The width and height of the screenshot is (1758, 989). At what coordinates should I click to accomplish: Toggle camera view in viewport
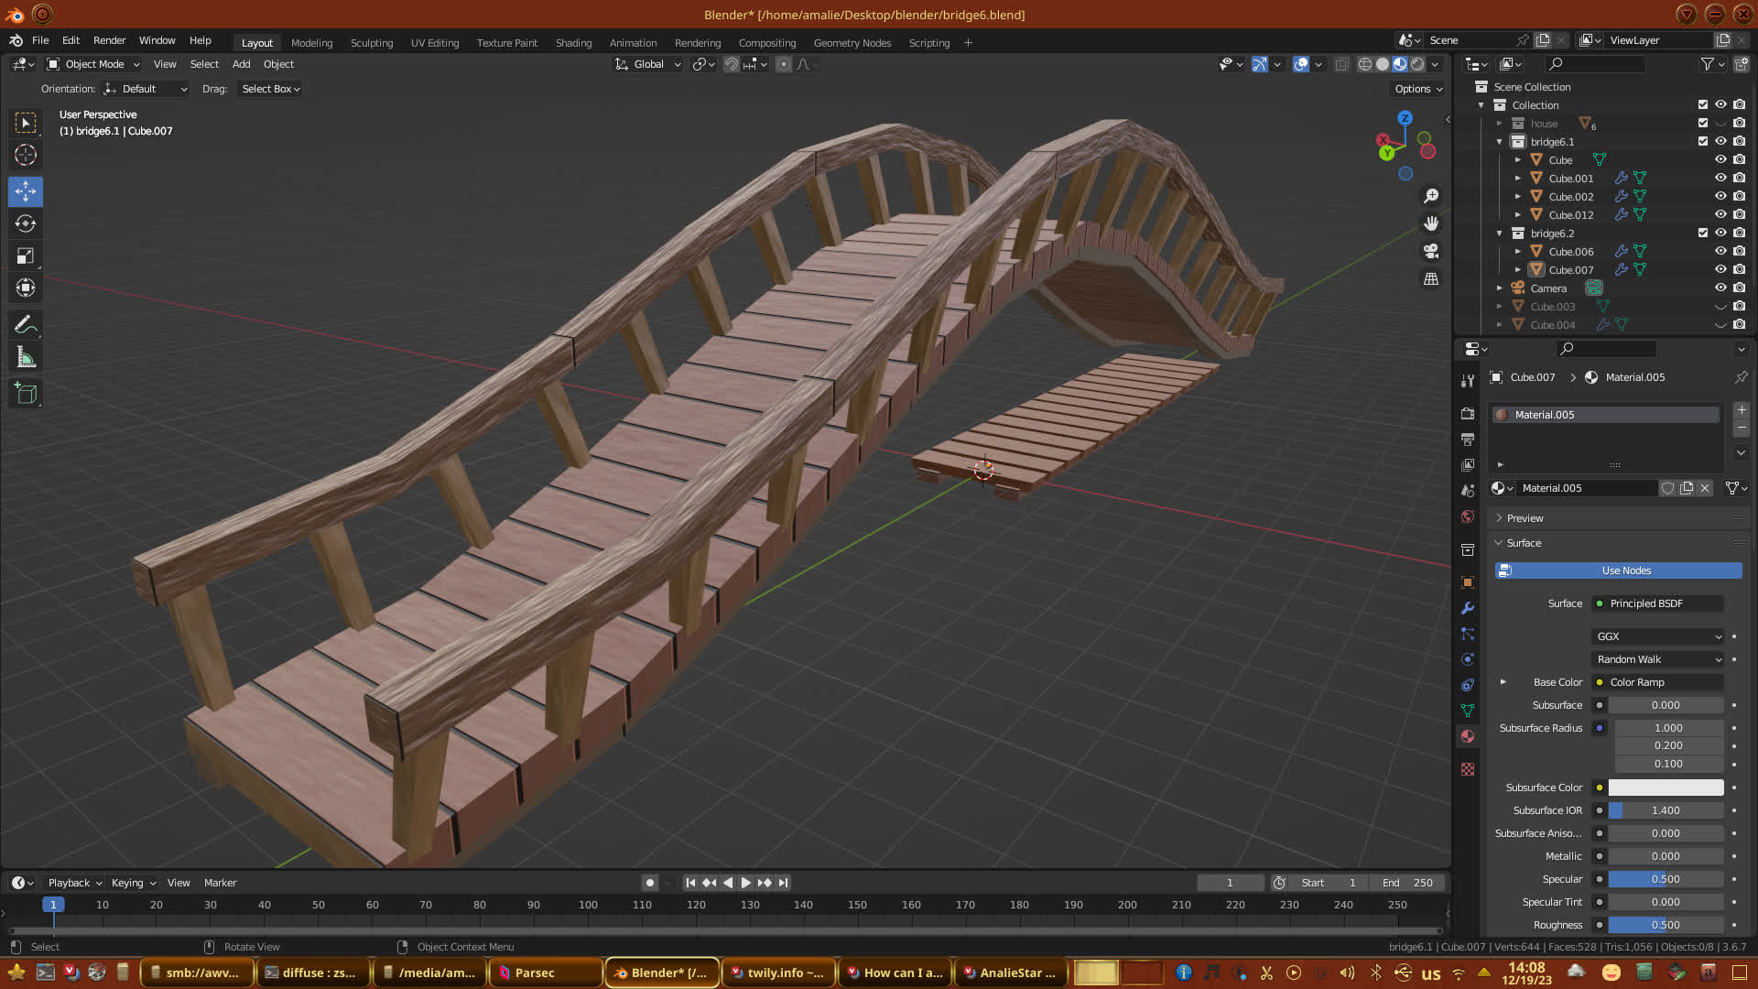[x=1431, y=251]
